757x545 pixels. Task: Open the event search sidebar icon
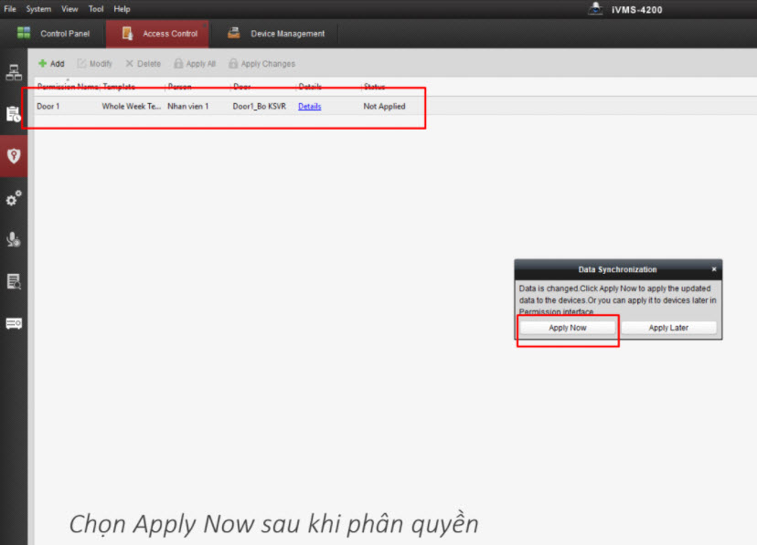14,281
